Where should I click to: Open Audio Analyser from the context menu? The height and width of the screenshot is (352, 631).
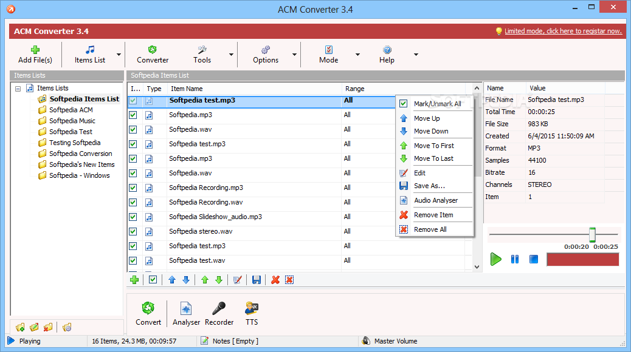coord(435,200)
